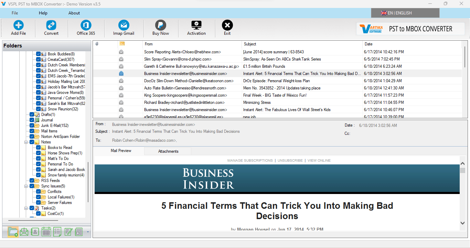Select the Local Failures(1) folder
This screenshot has width=470, height=248.
pos(61,197)
